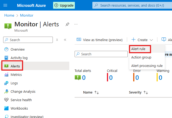This screenshot has width=172, height=118.
Task: Click the Overview gauge icon
Action: pyautogui.click(x=6, y=49)
